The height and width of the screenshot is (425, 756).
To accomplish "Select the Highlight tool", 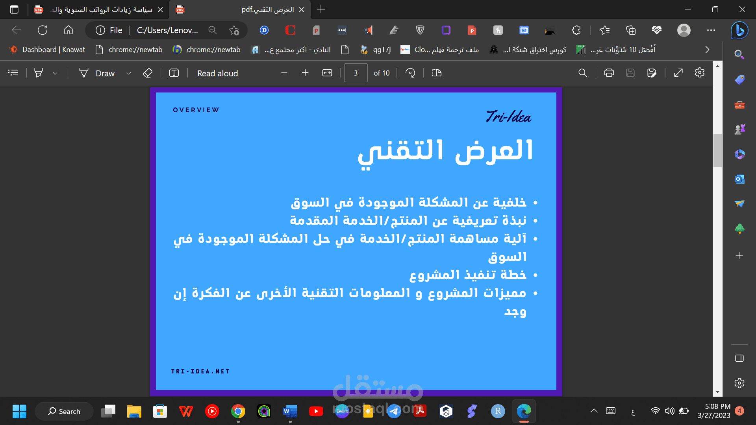I will click(x=39, y=73).
